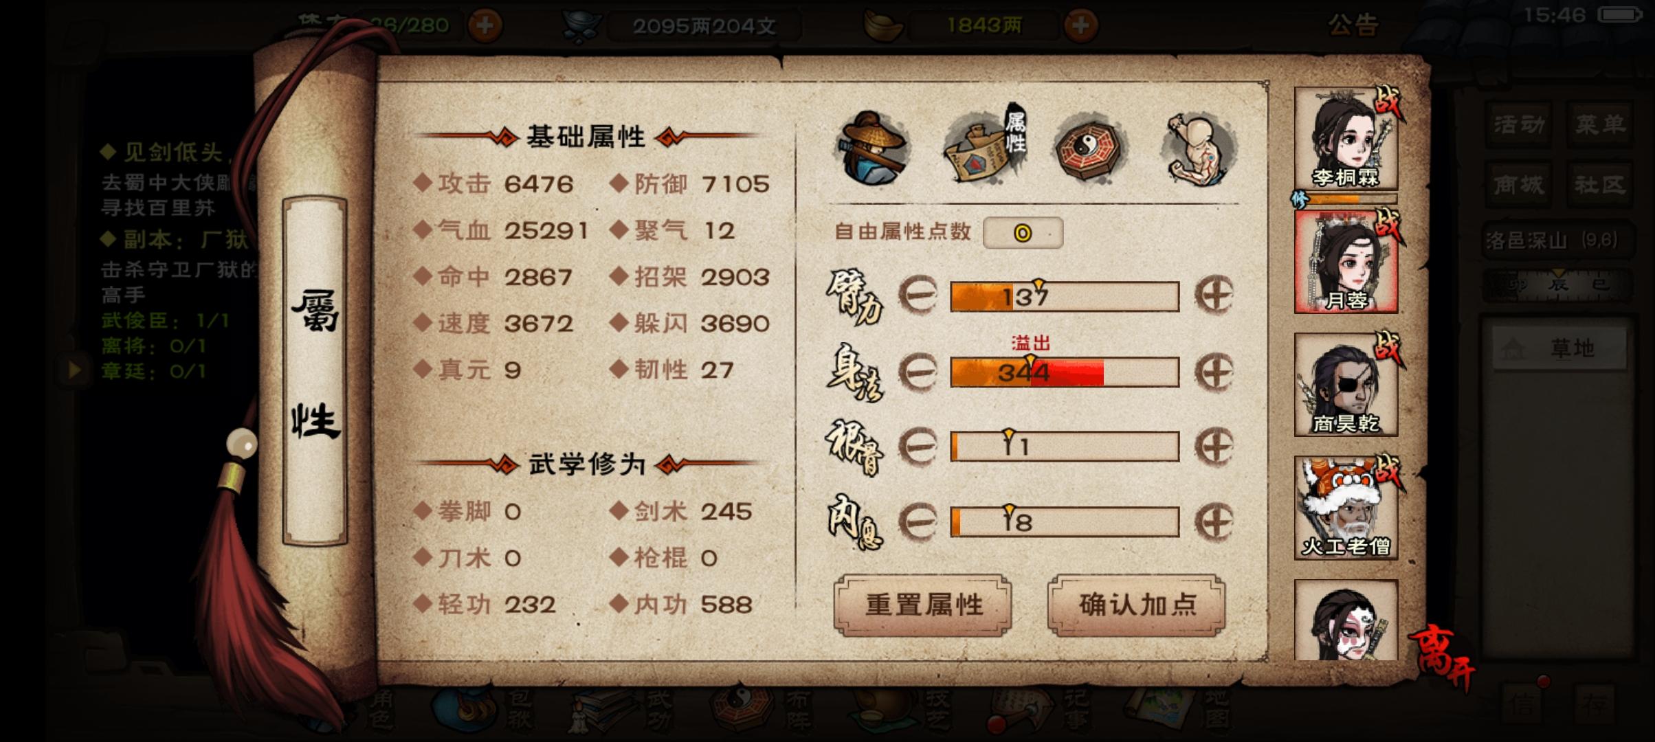Select character portrait 月蓉
The image size is (1655, 742).
[1346, 262]
